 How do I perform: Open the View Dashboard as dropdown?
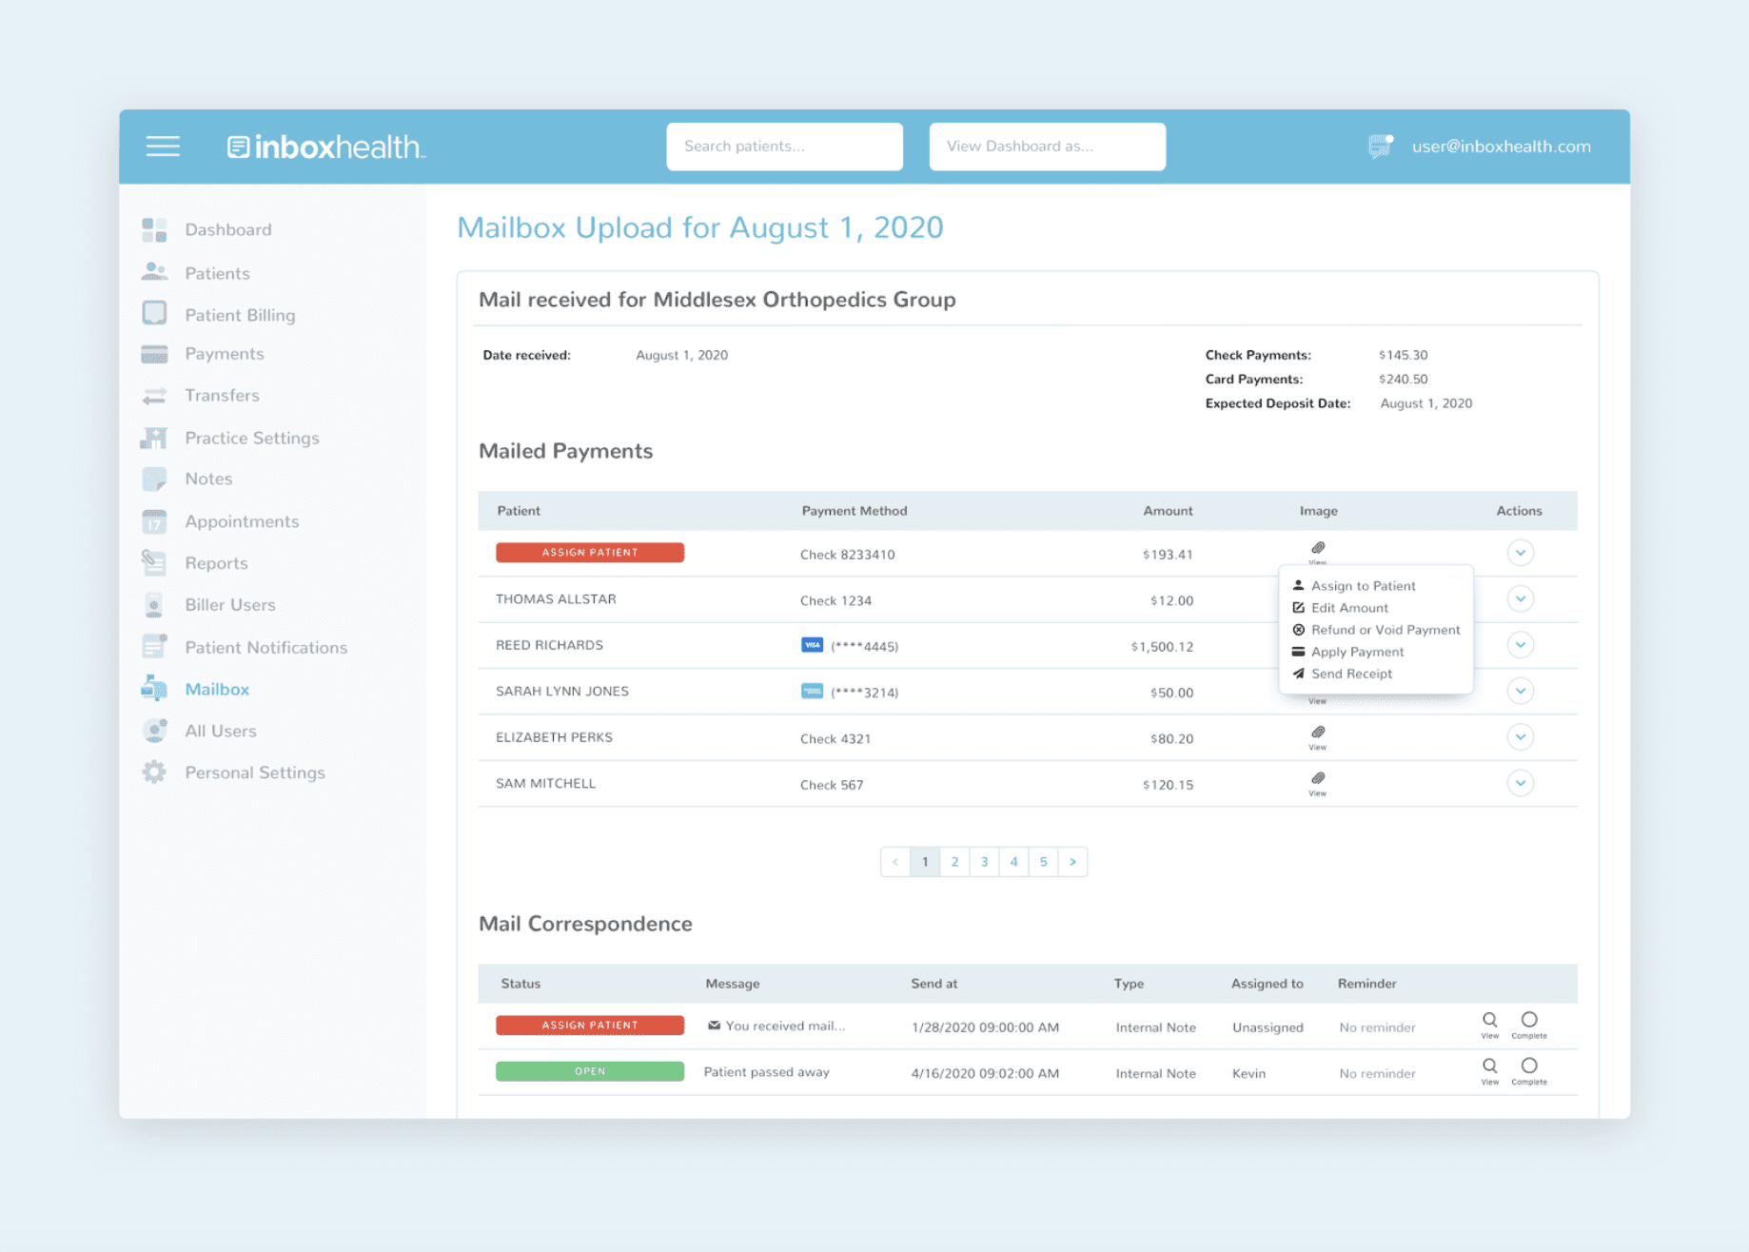click(x=1047, y=147)
